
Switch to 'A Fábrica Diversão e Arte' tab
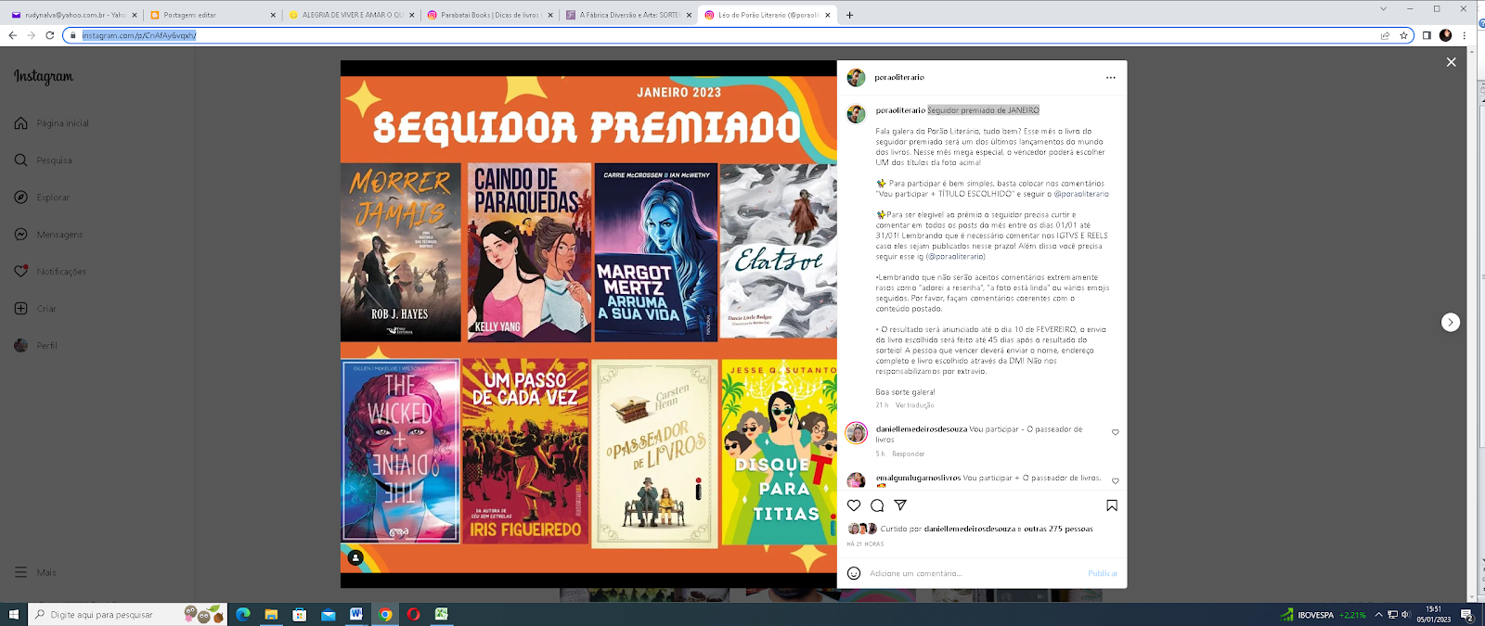629,15
